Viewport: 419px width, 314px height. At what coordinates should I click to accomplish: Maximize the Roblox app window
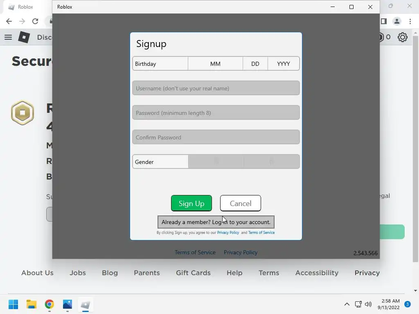[351, 7]
